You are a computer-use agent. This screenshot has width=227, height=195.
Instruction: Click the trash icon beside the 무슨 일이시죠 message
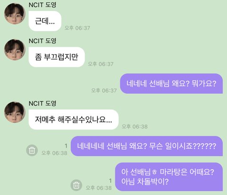pyautogui.click(x=32, y=150)
